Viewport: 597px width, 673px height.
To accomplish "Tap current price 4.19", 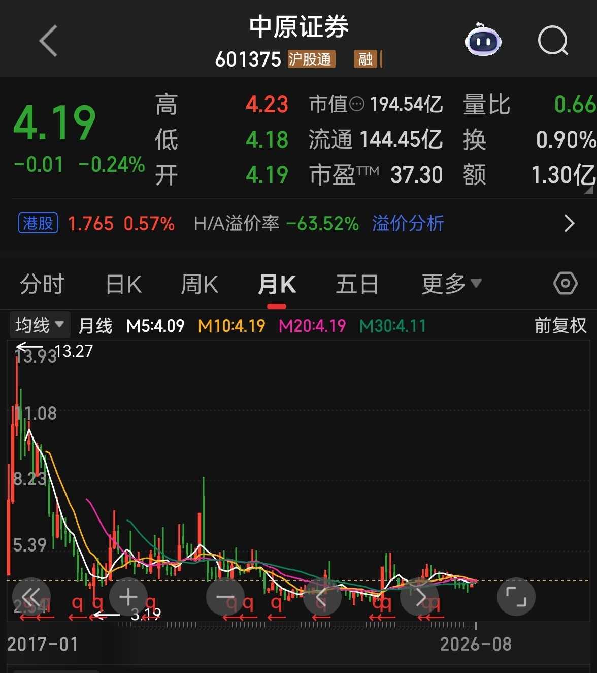I will [x=54, y=123].
